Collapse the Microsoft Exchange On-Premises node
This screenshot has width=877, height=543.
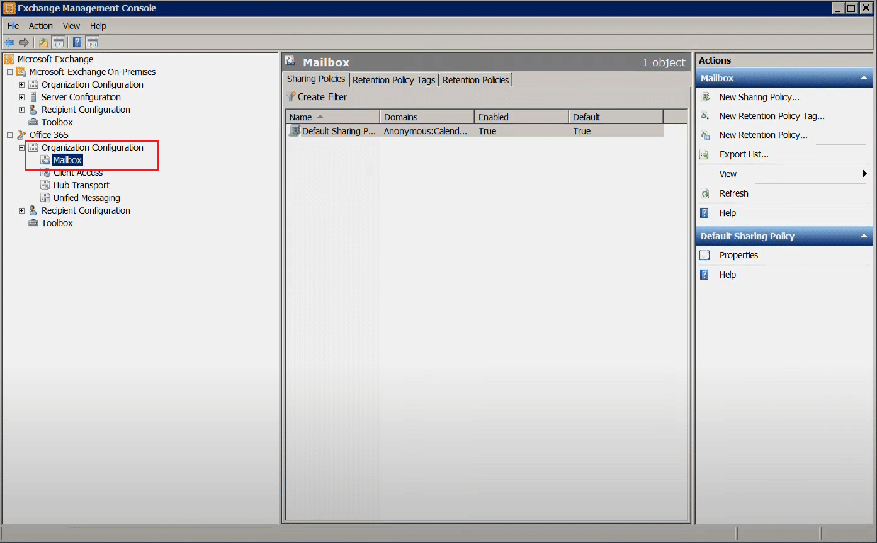9,72
